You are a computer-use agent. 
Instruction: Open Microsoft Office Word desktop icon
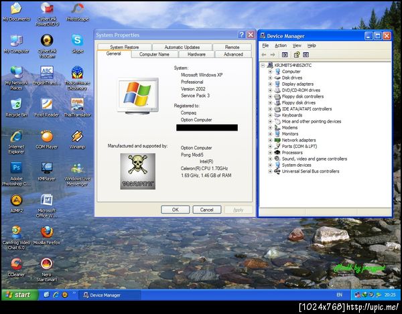[47, 206]
